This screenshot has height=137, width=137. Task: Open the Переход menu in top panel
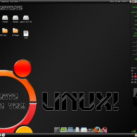click(4, 1)
